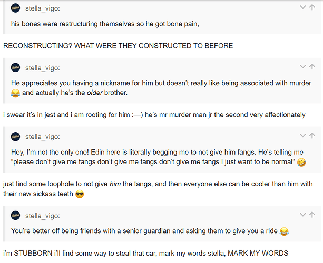Click stella_vigo's avatar in the senior guardian quote
Screen dimensions: 323x263
click(16, 215)
